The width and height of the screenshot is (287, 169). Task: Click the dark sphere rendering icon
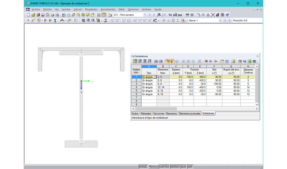(218, 15)
